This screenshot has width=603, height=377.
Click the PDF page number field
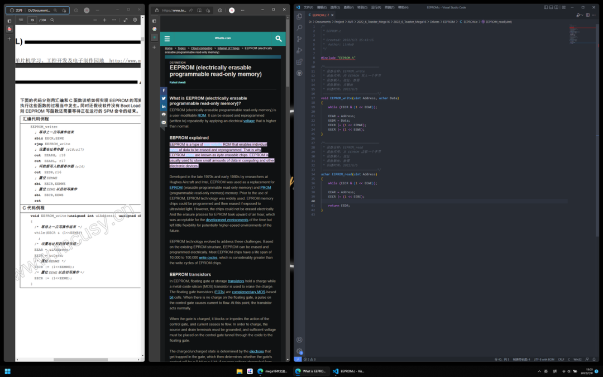pyautogui.click(x=33, y=20)
